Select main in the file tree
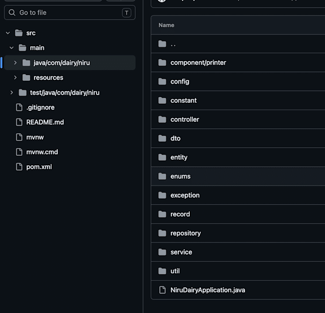325x313 pixels. [x=37, y=48]
